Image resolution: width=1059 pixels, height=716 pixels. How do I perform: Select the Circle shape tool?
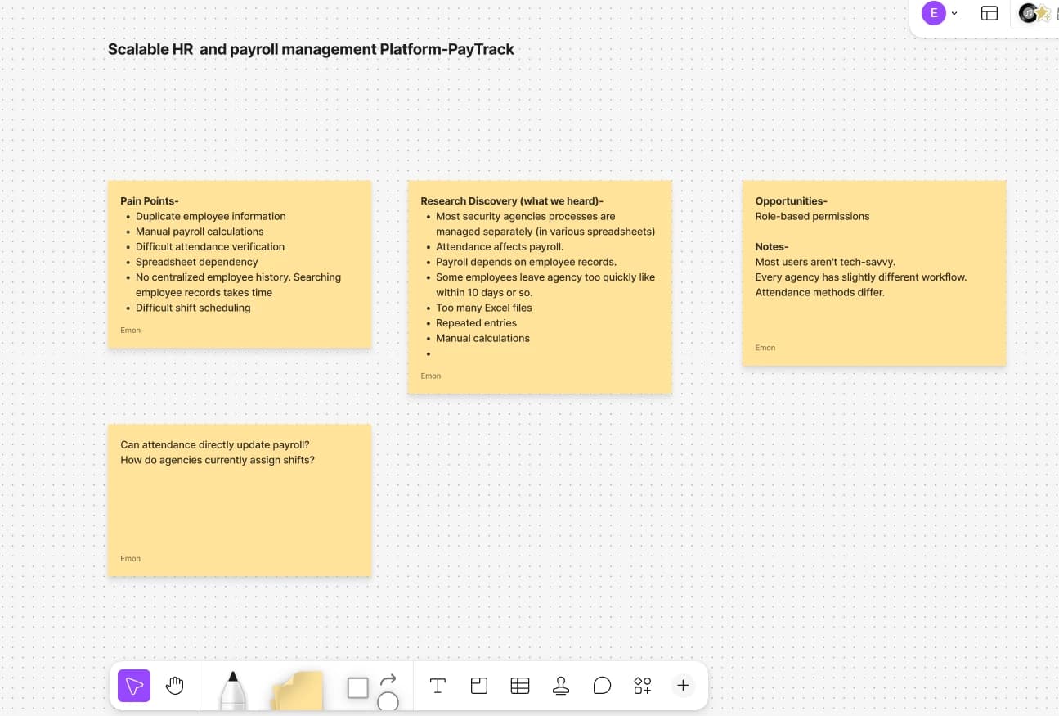tap(388, 701)
